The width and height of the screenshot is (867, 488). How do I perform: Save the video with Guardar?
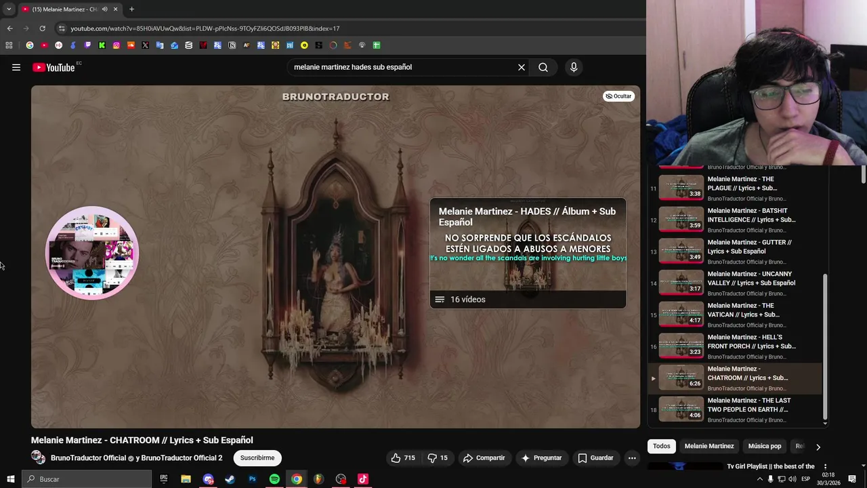[x=595, y=458]
